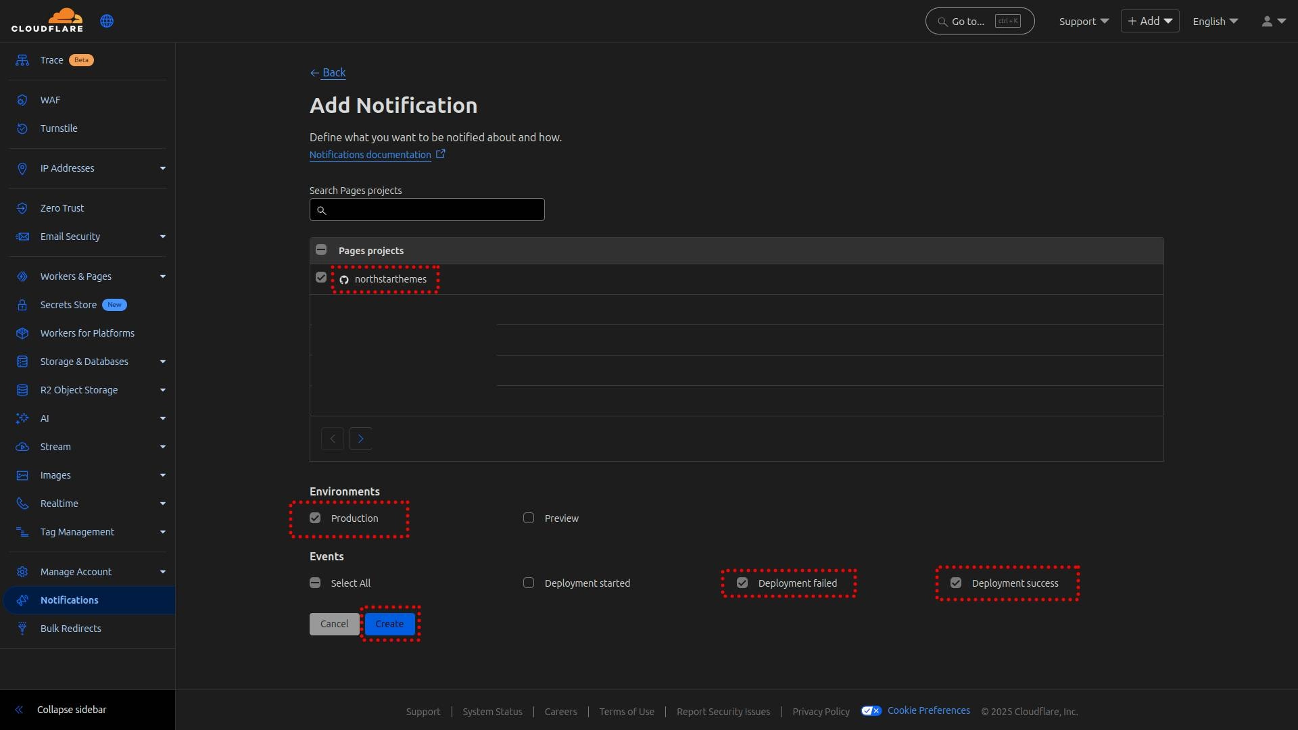Viewport: 1298px width, 730px height.
Task: Click the GitHub icon beside northstarthemes
Action: [344, 280]
